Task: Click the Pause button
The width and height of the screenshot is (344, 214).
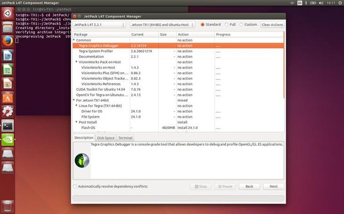Action: [225, 186]
